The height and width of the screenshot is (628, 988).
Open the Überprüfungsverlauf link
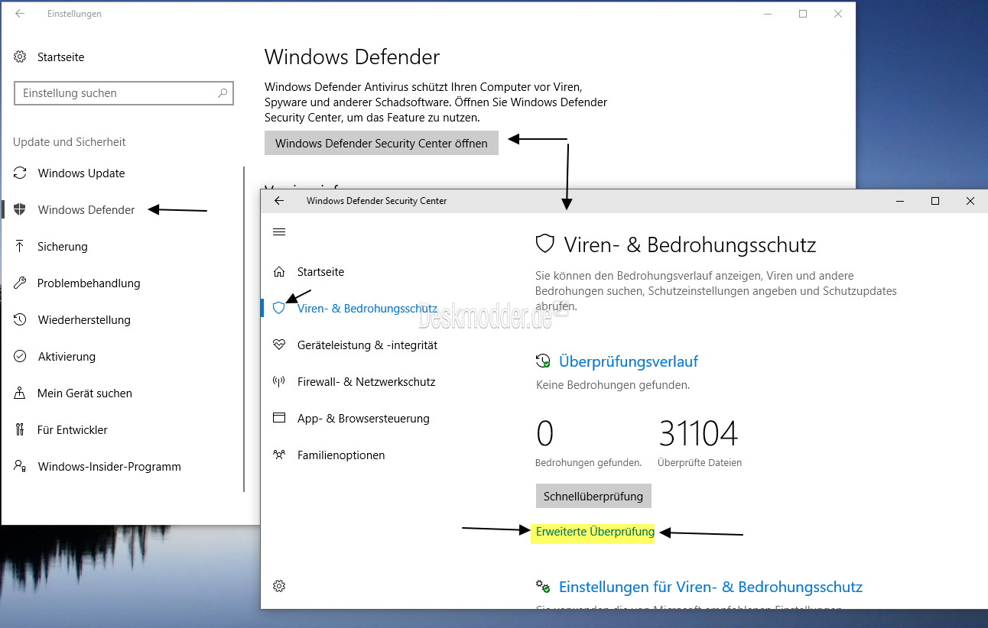[629, 361]
